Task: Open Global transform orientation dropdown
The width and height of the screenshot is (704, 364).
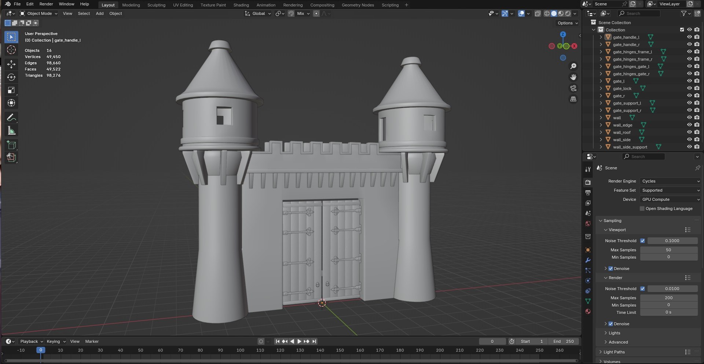Action: pyautogui.click(x=258, y=14)
